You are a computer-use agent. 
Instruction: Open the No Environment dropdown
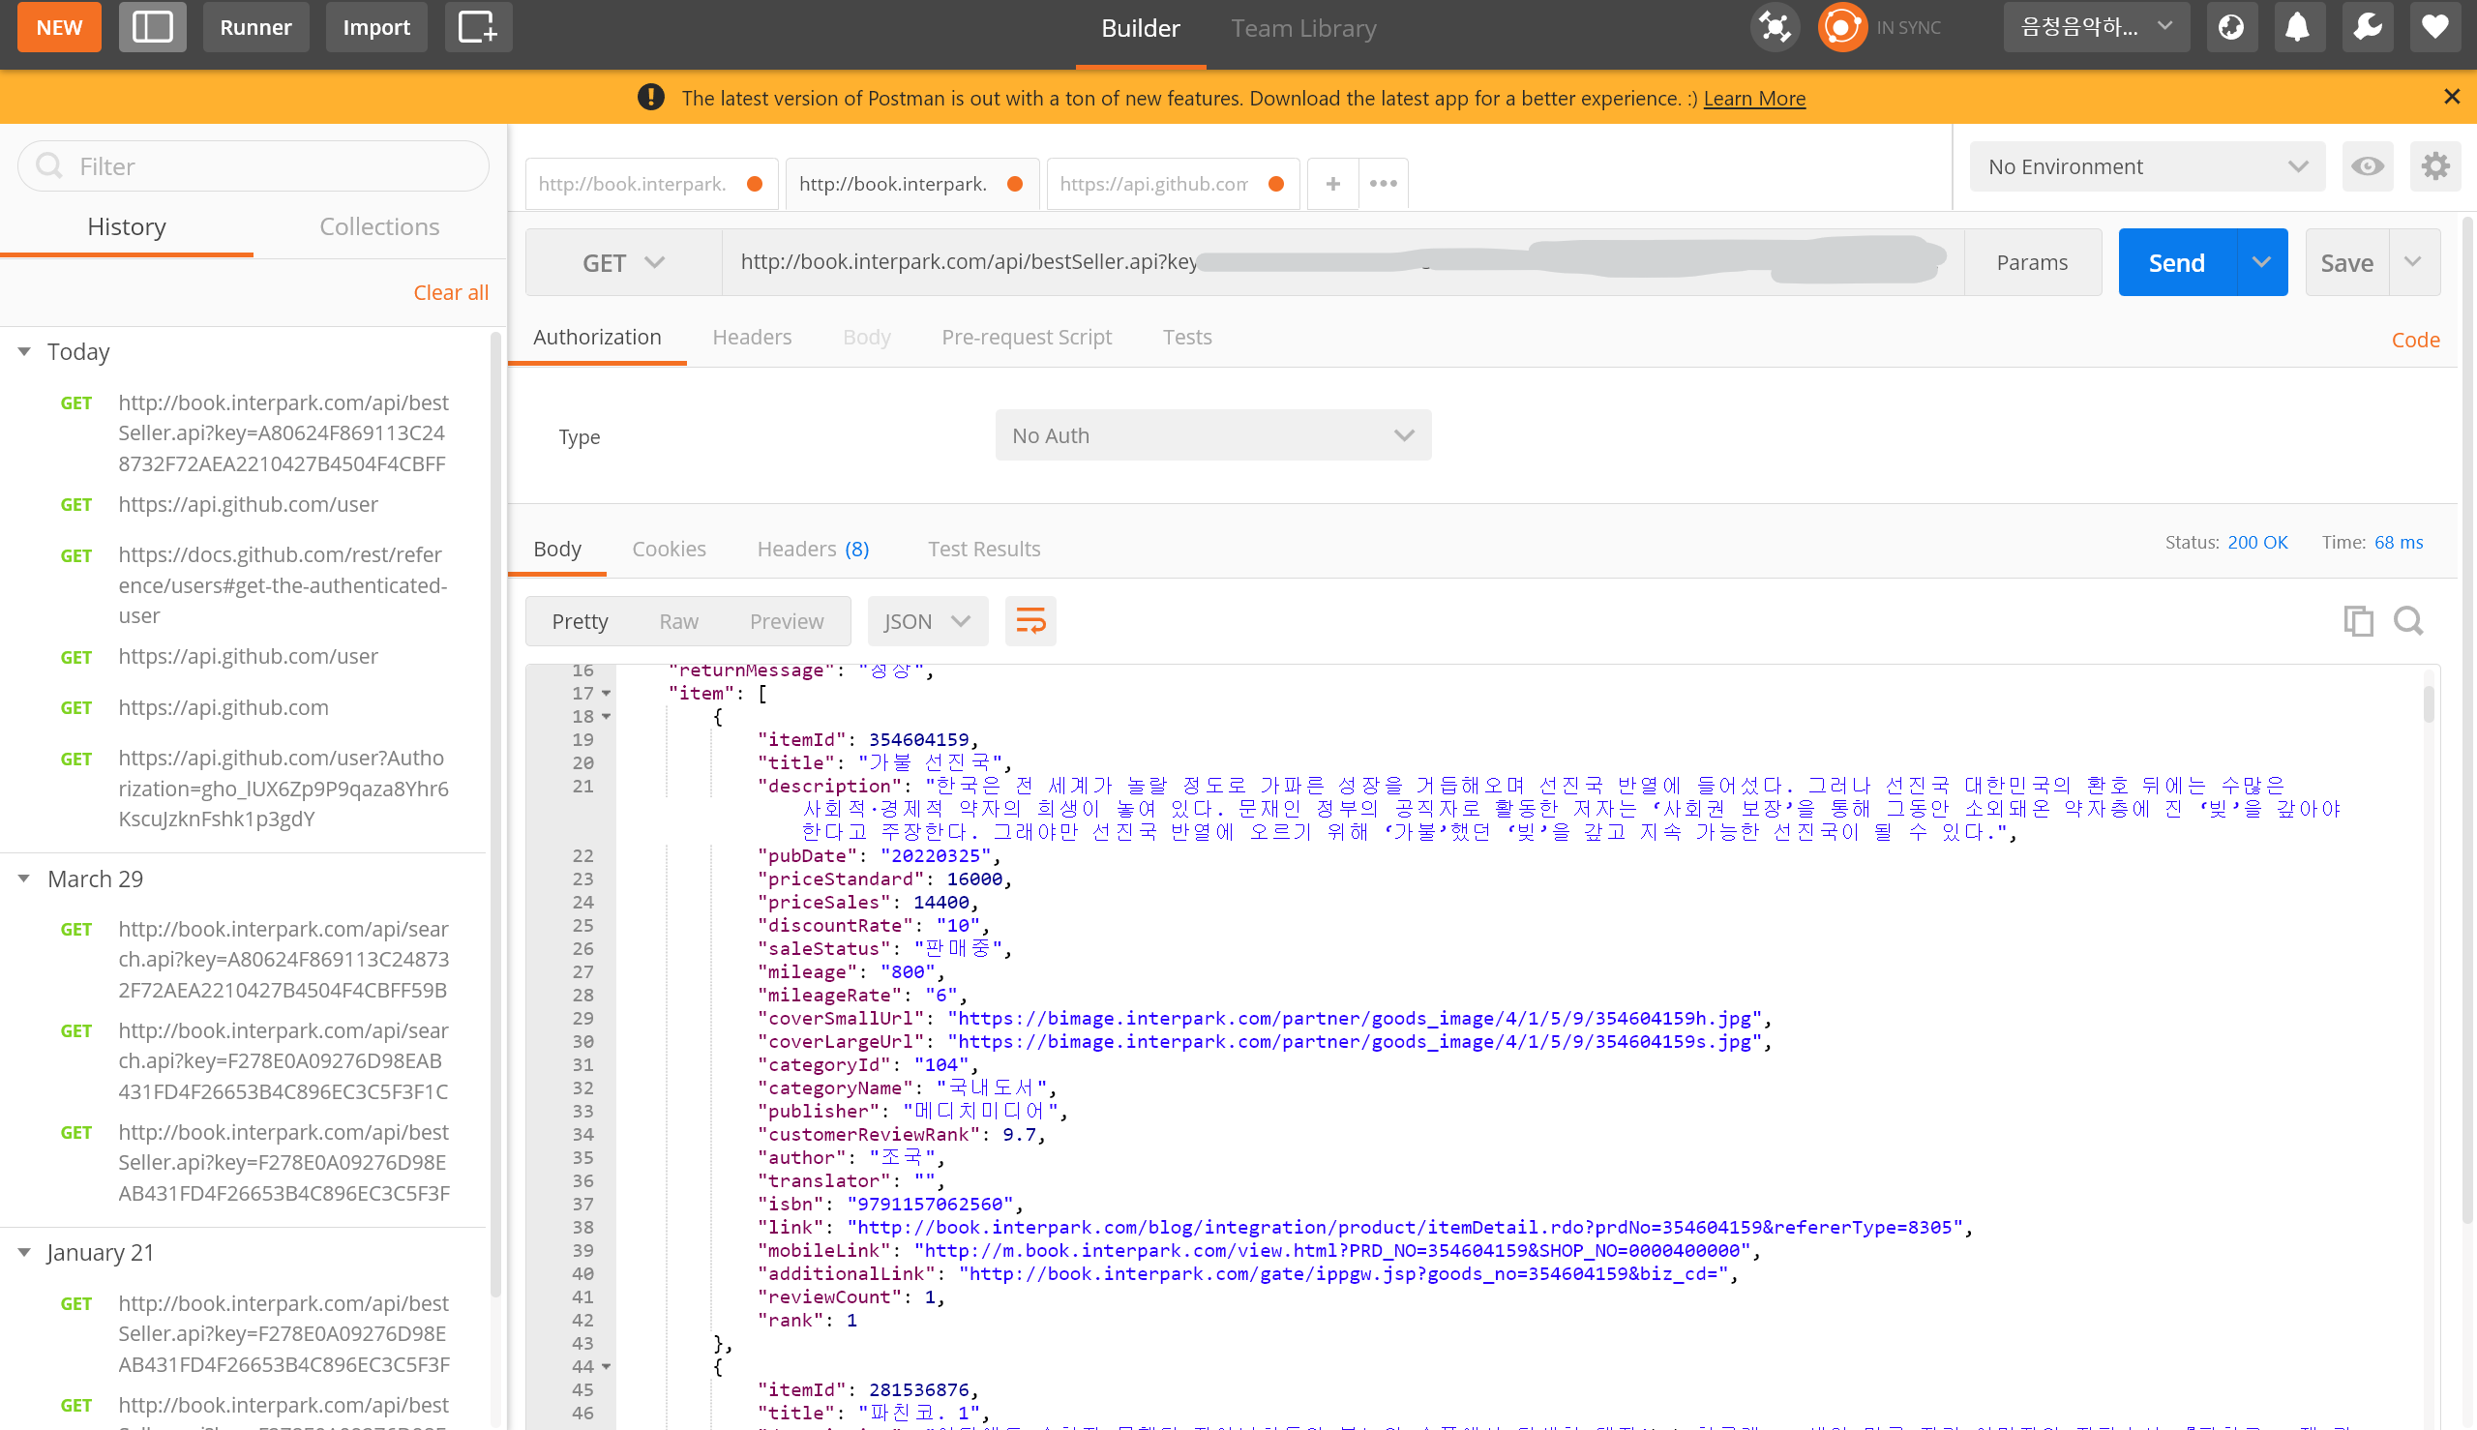click(x=2147, y=166)
